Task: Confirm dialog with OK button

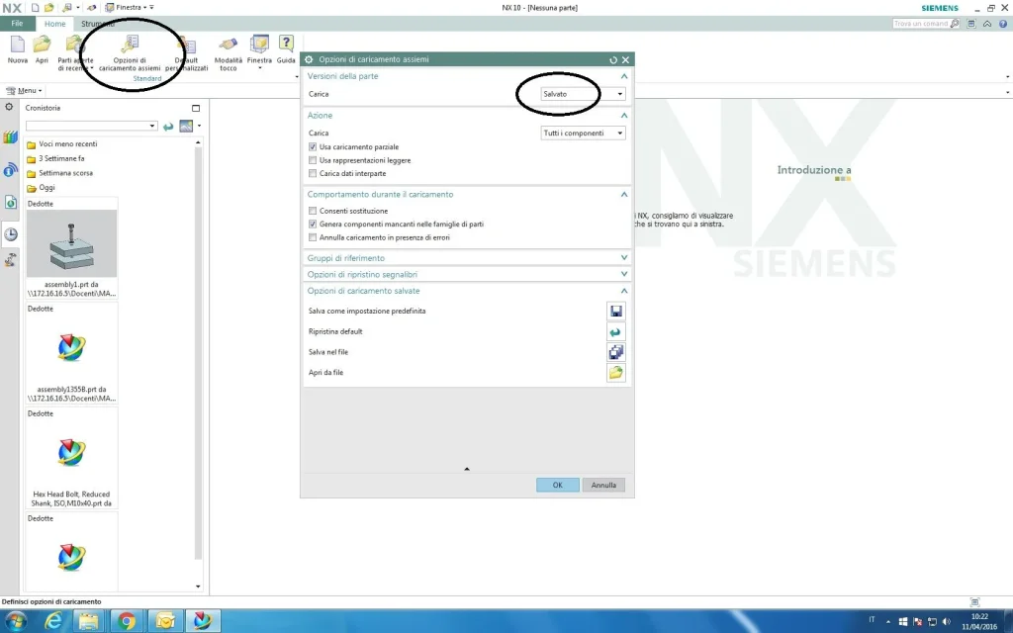Action: click(x=557, y=485)
